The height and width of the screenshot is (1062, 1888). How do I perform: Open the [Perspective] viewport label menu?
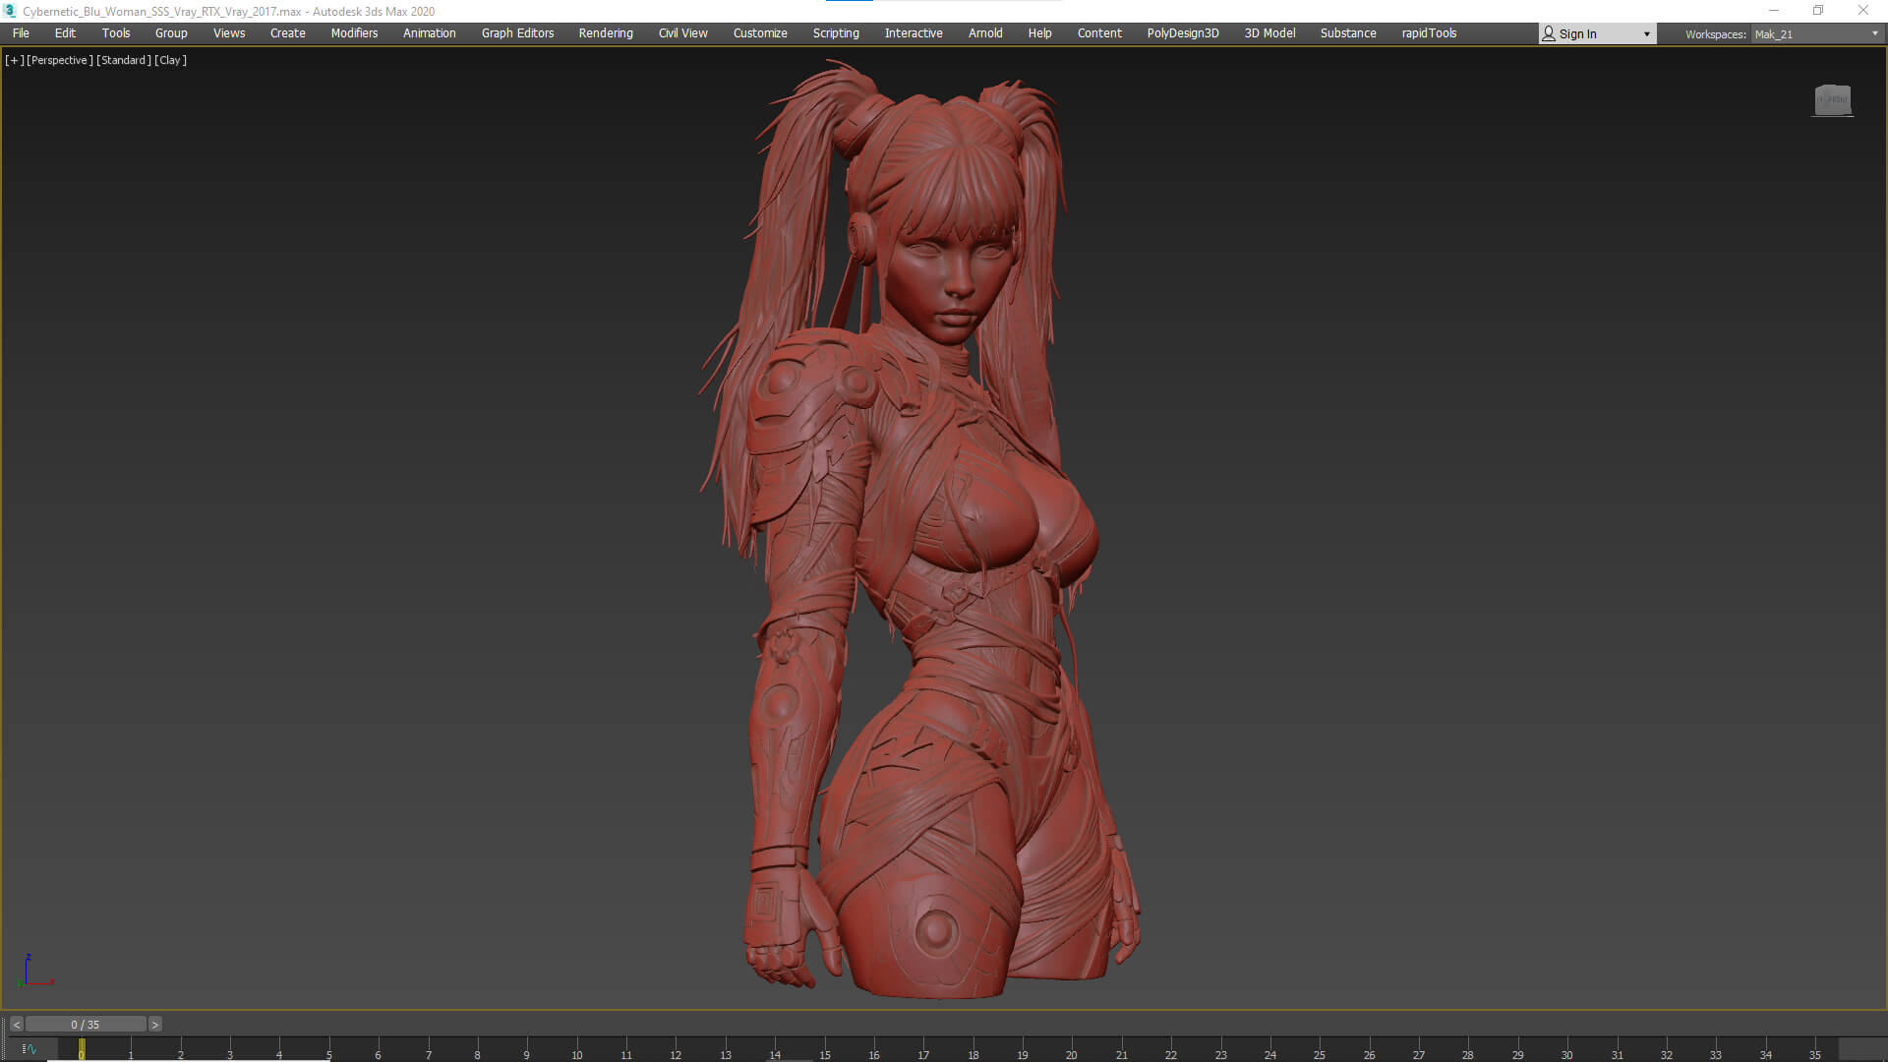point(60,60)
